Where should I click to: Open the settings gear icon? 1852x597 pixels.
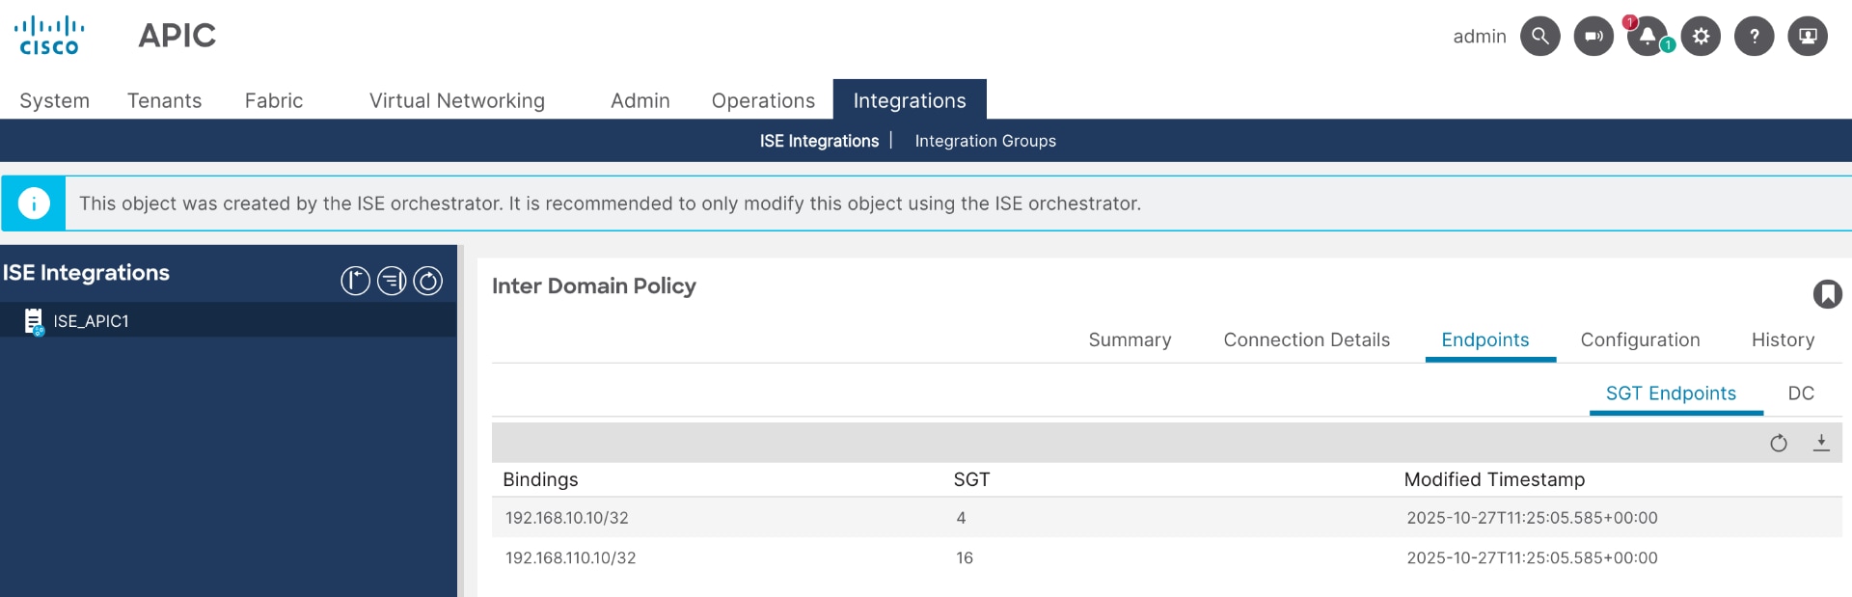(1701, 37)
